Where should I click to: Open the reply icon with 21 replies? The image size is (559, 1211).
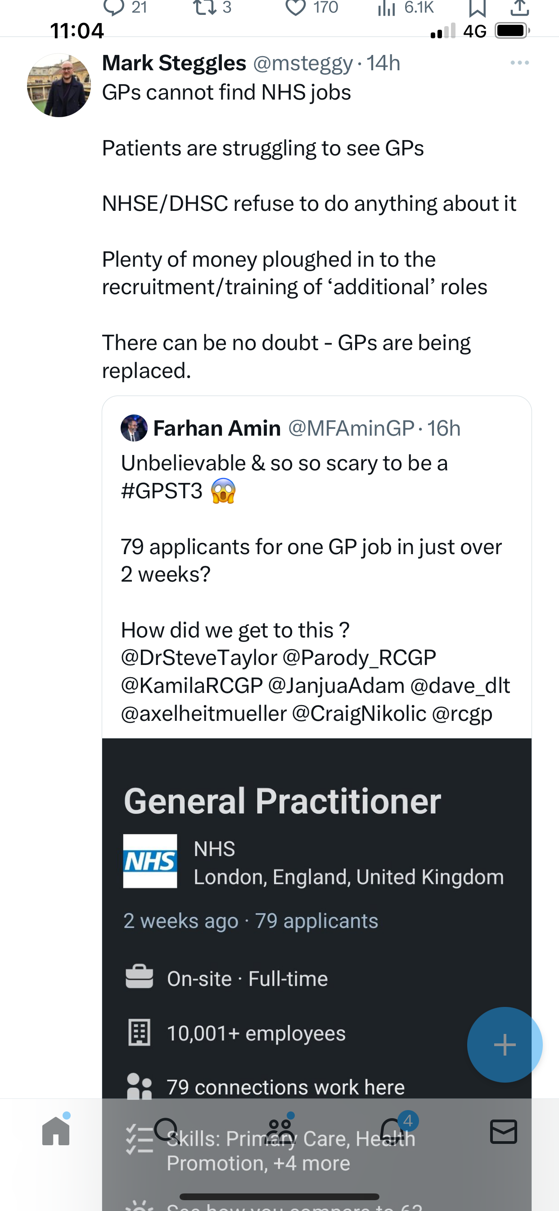[113, 7]
